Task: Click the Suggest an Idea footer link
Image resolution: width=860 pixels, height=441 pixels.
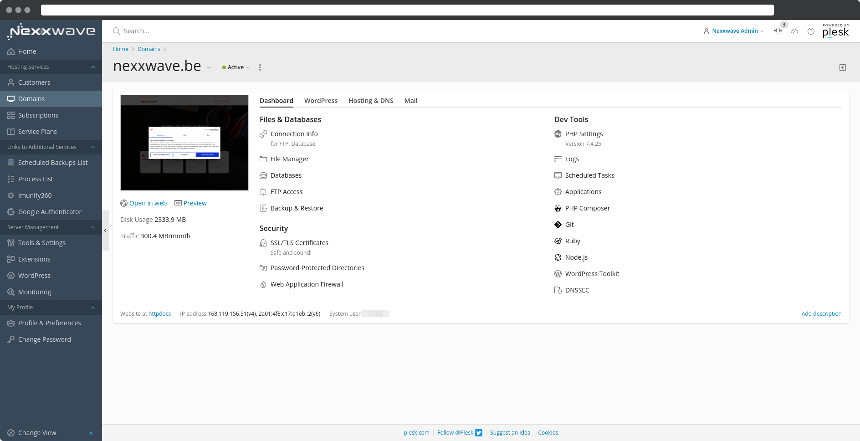Action: [x=510, y=433]
